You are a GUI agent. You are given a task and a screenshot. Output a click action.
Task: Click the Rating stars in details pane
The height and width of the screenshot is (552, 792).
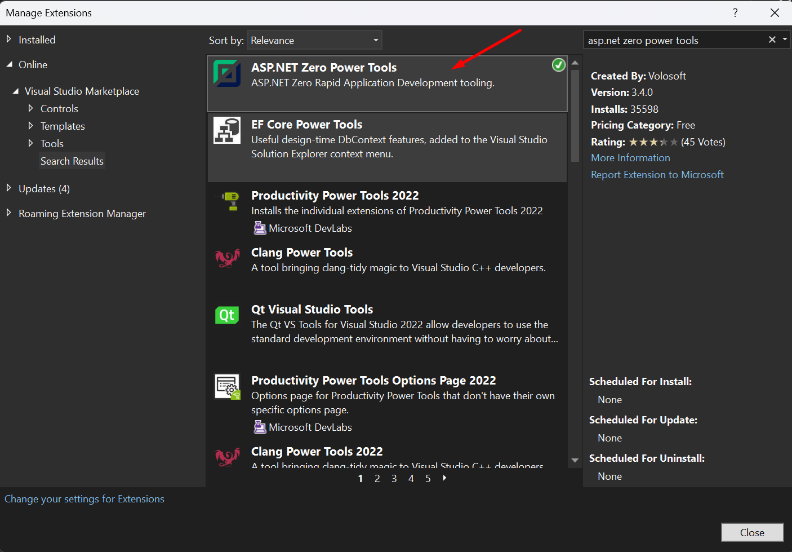tap(653, 142)
